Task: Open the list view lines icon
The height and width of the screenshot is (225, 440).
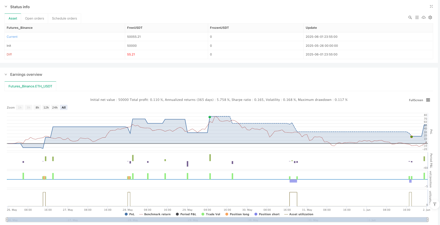Action: click(x=417, y=17)
